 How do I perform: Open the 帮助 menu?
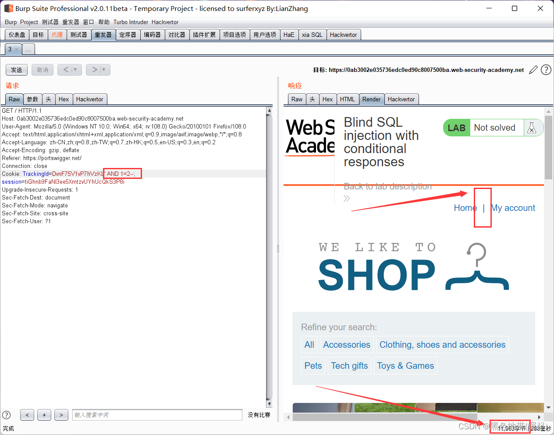click(x=104, y=22)
